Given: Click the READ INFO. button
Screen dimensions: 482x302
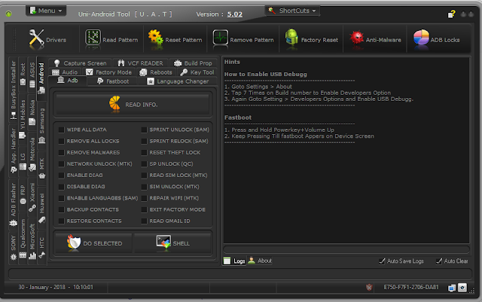Looking at the screenshot, I should pyautogui.click(x=133, y=105).
